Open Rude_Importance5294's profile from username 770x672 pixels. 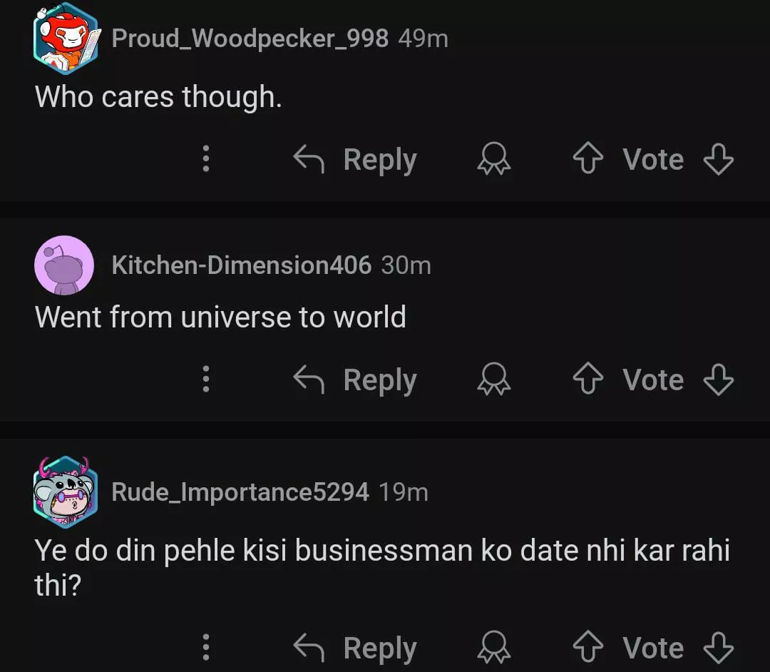(240, 492)
